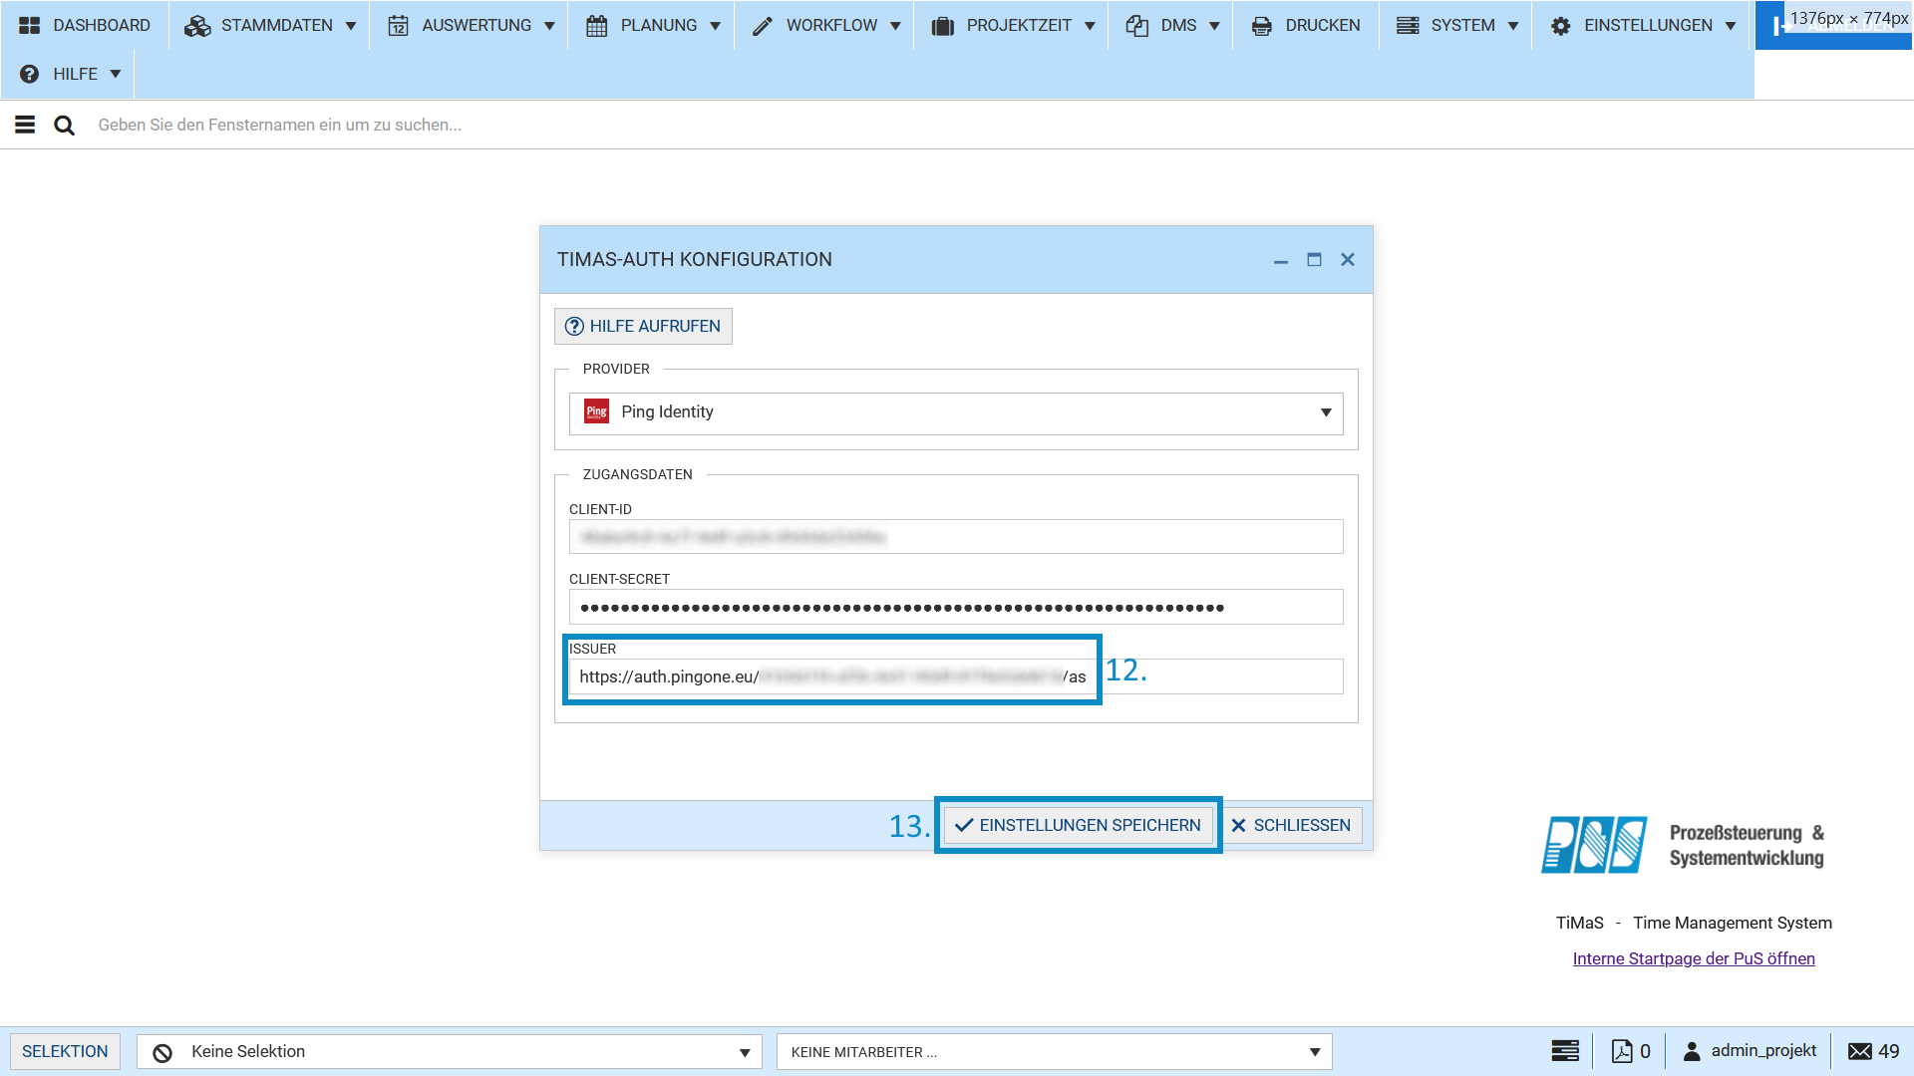
Task: Expand the Planung dropdown arrow
Action: click(715, 26)
